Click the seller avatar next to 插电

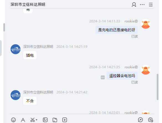coord(16,49)
